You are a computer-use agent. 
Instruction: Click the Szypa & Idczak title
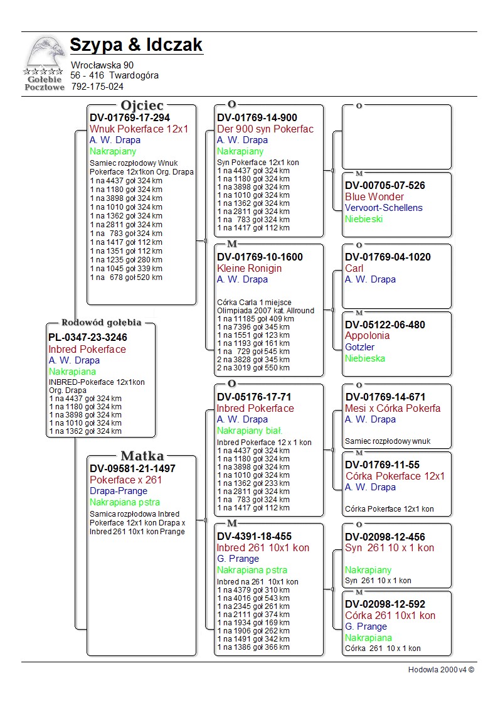[136, 45]
